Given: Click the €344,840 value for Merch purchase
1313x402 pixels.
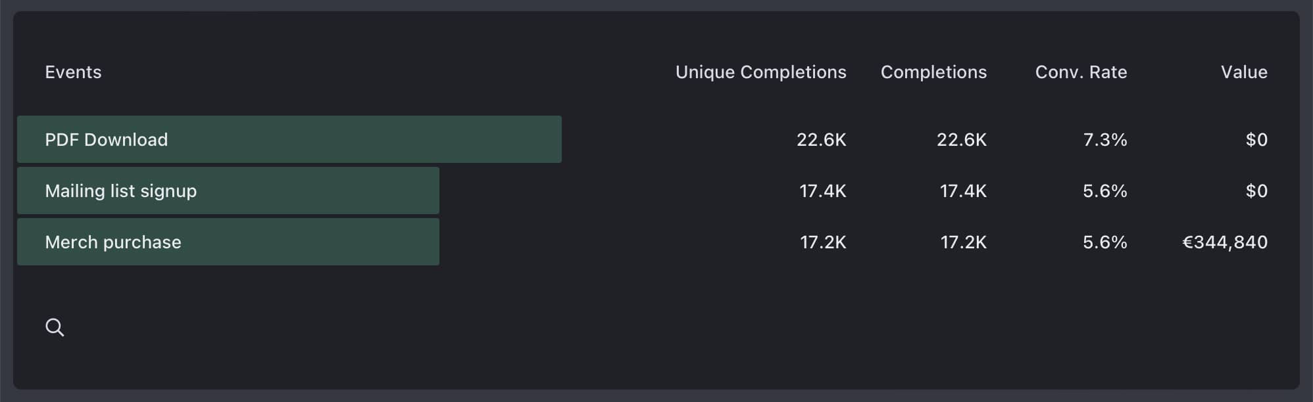Looking at the screenshot, I should (1225, 242).
